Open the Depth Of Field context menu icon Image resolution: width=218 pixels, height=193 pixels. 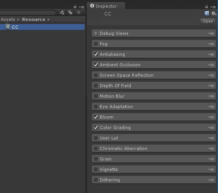[211, 86]
